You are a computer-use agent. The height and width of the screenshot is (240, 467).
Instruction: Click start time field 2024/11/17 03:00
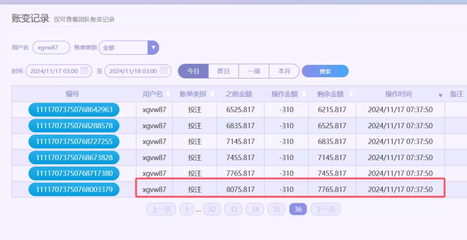pyautogui.click(x=59, y=71)
